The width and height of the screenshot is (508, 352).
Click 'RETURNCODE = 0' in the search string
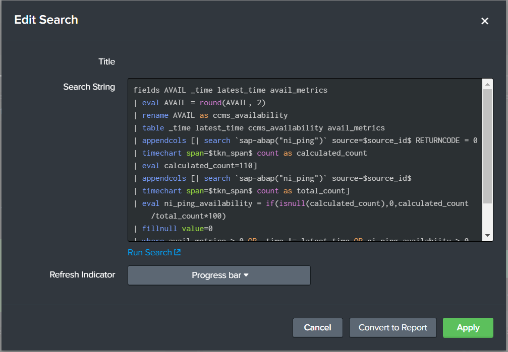(x=446, y=140)
